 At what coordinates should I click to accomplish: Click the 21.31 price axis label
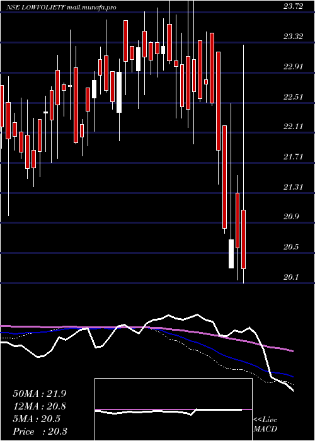pos(294,186)
